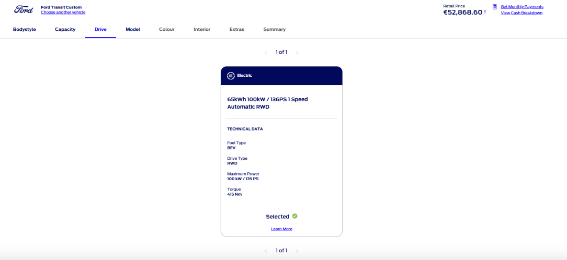567x260 pixels.
Task: Click the green Selected checkmark icon
Action: click(x=294, y=216)
